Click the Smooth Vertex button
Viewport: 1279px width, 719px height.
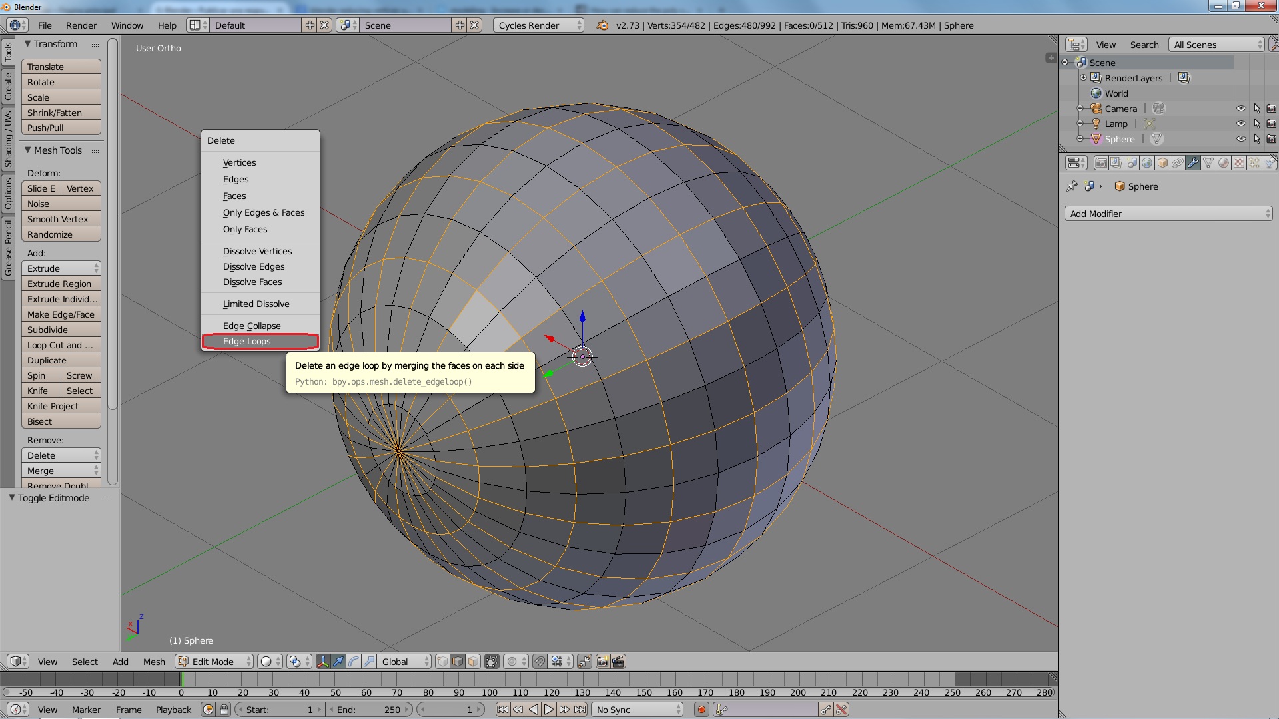pos(61,219)
